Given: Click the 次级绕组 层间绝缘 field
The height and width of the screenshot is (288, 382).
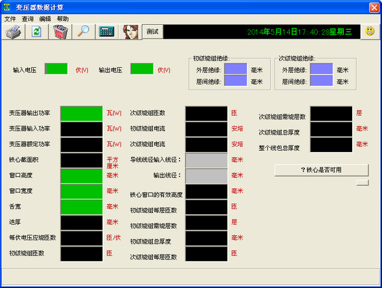Looking at the screenshot, I should click(x=322, y=81).
